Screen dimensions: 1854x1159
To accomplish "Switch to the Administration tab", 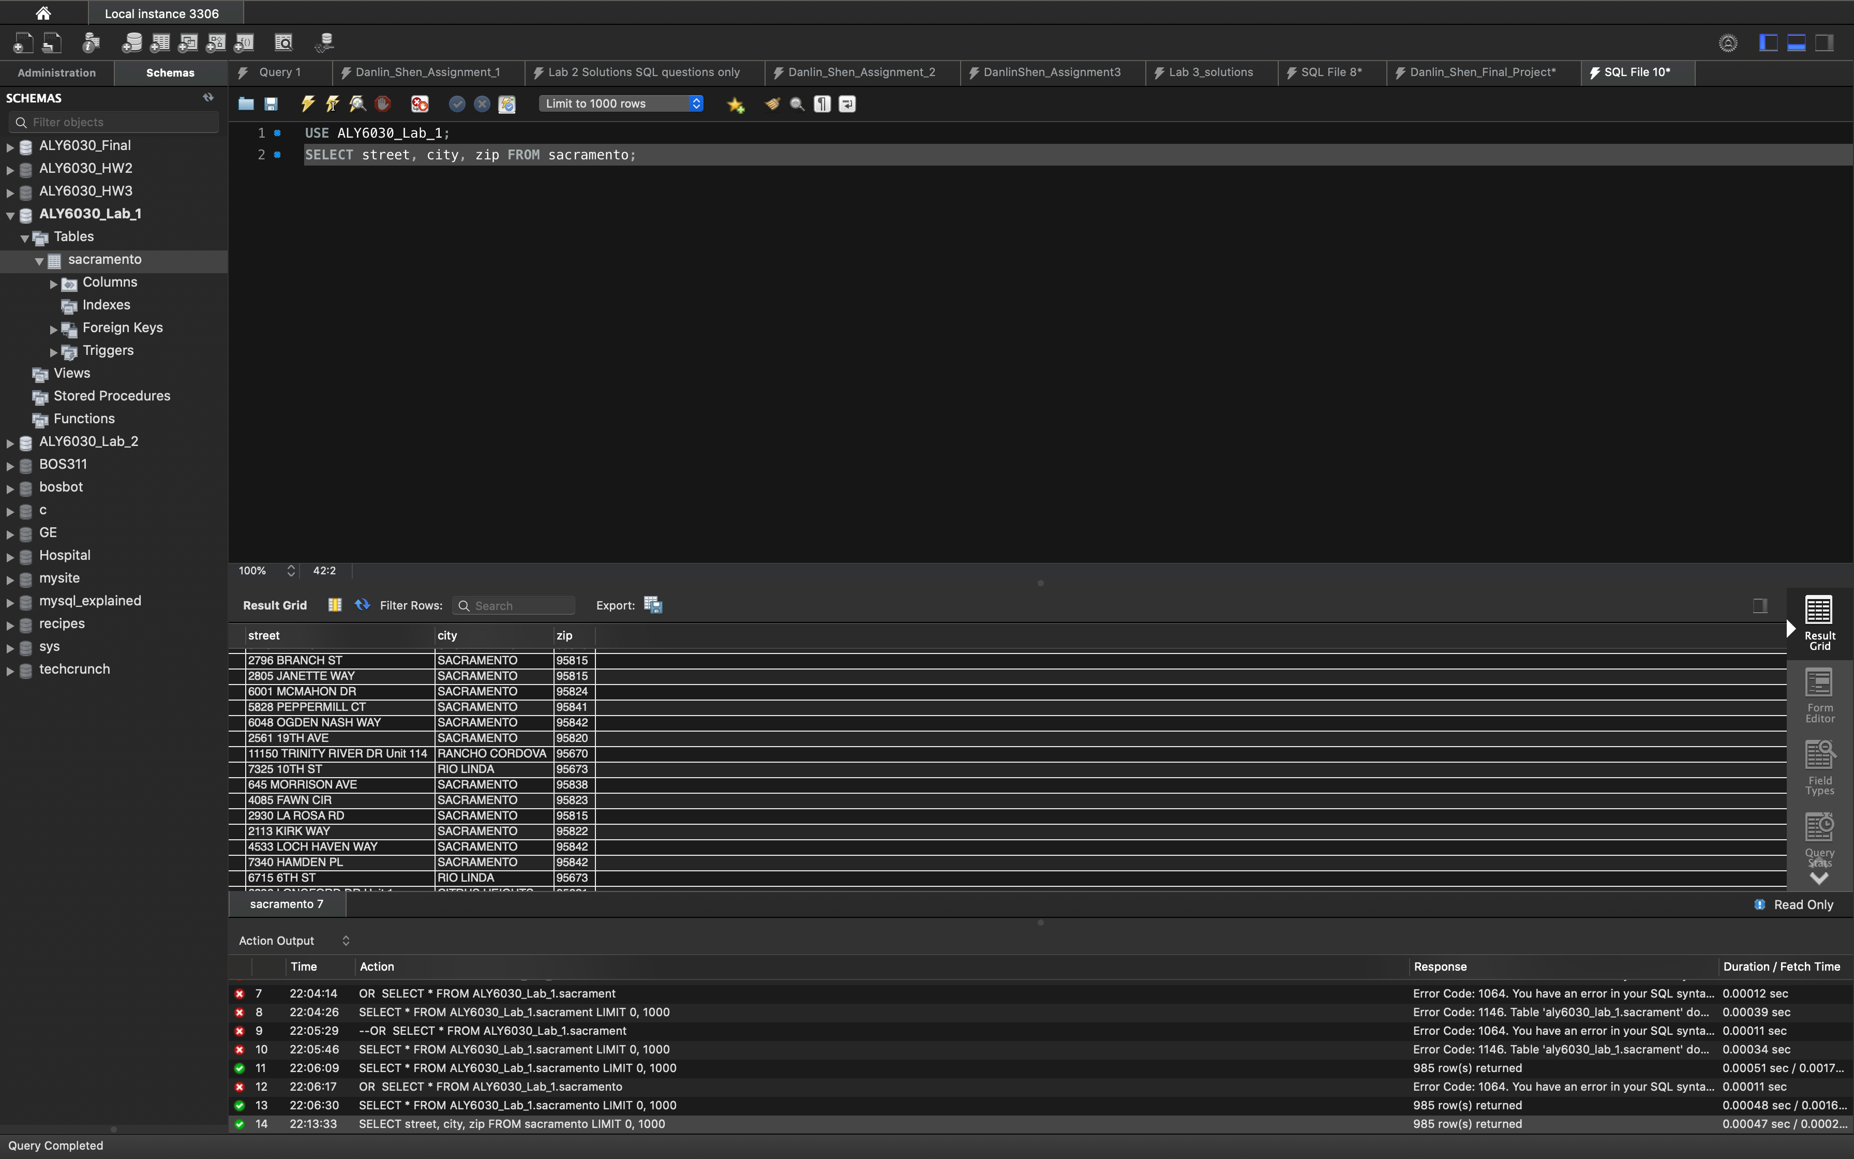I will click(57, 73).
